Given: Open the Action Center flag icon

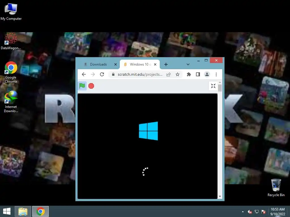Looking at the screenshot, I should coord(263,212).
